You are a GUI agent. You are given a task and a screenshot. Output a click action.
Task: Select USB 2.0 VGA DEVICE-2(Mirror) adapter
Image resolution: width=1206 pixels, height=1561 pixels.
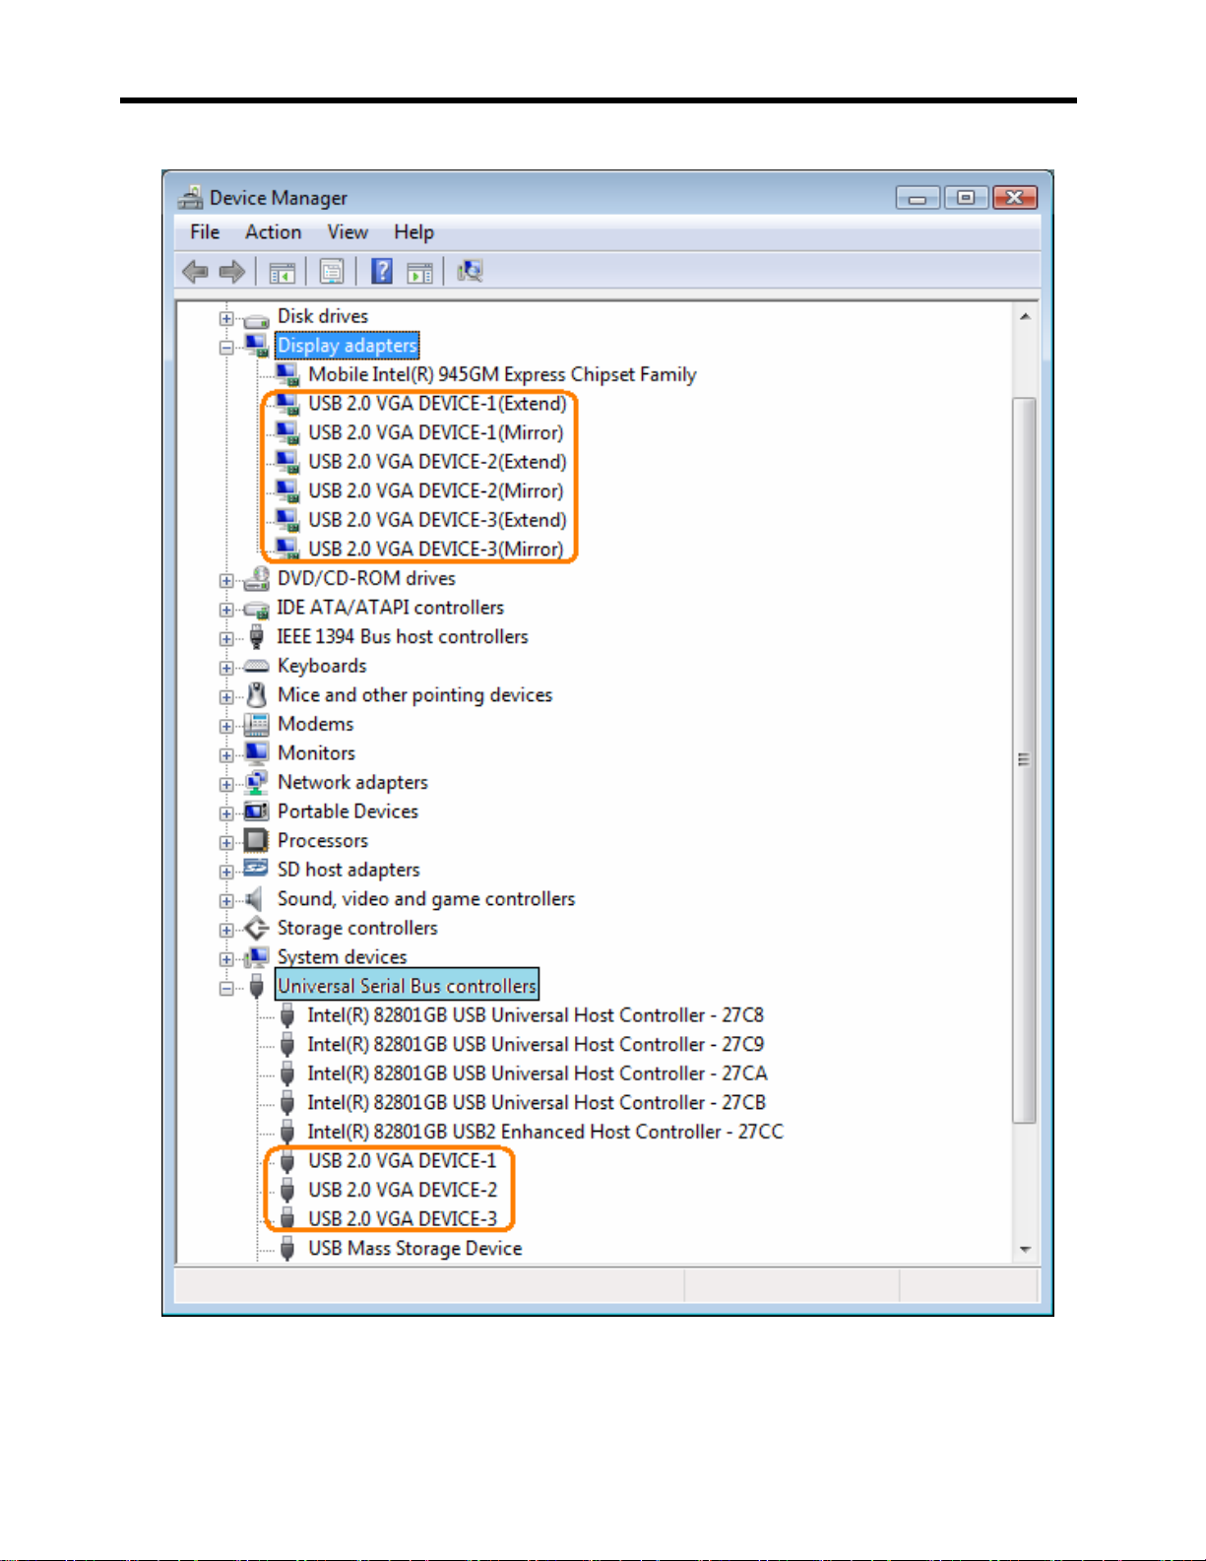pyautogui.click(x=435, y=490)
